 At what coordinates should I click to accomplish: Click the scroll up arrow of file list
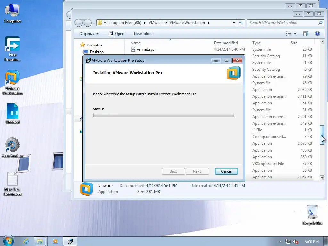pyautogui.click(x=322, y=42)
